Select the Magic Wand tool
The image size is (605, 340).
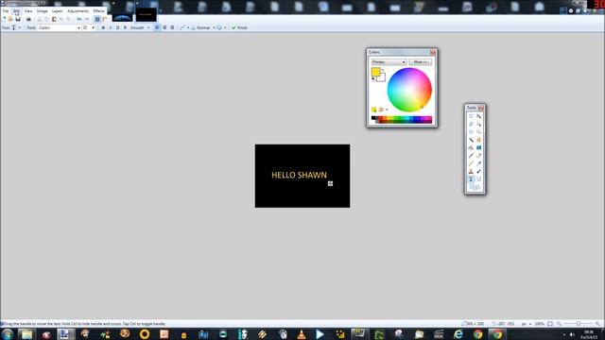coord(471,140)
